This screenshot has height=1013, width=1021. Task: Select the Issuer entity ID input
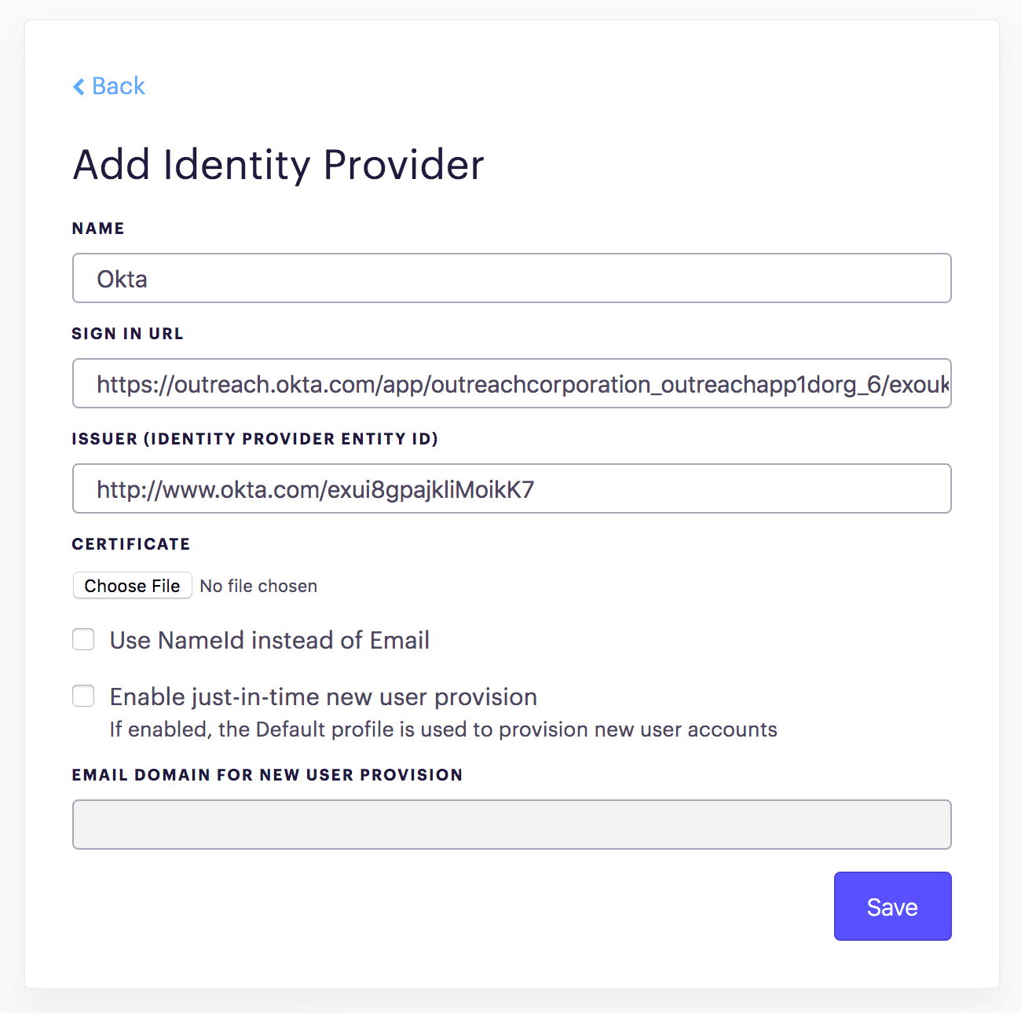(x=511, y=488)
